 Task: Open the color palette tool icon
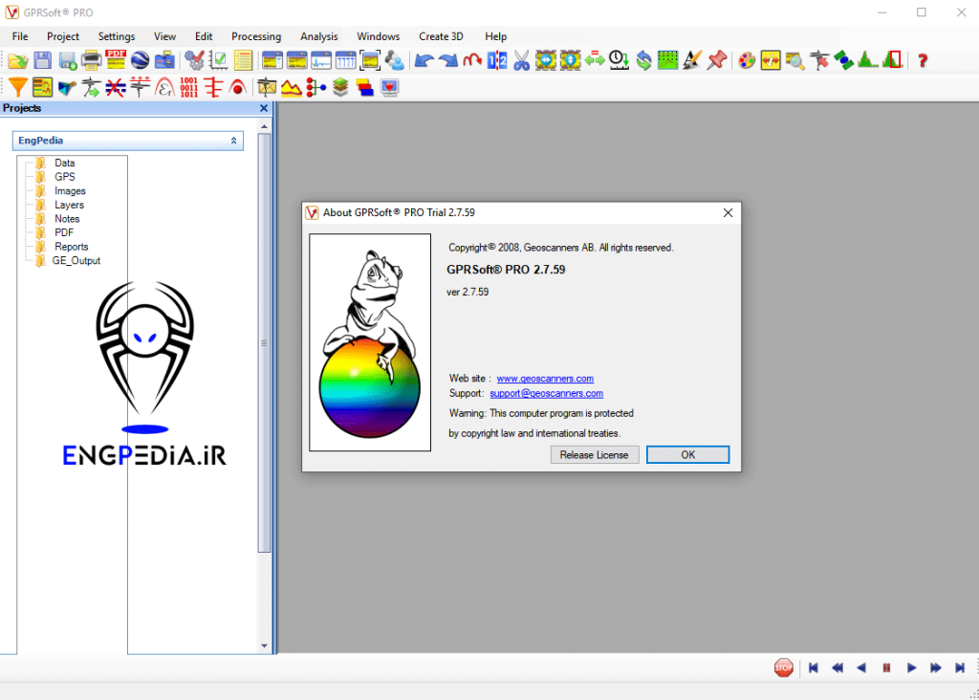click(747, 60)
